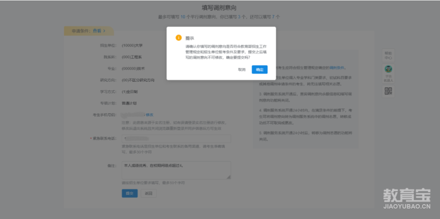The width and height of the screenshot is (440, 219).
Task: Click the 返回 button beside 提交
Action: pos(148,193)
